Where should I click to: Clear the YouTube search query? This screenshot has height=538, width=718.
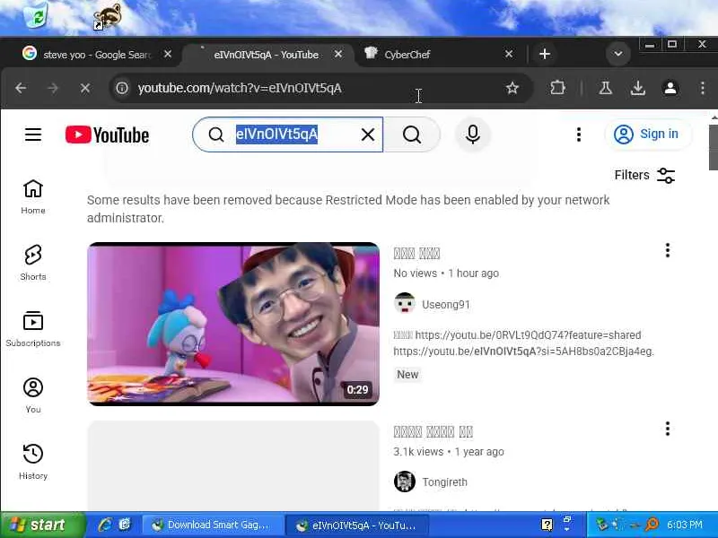click(x=368, y=134)
